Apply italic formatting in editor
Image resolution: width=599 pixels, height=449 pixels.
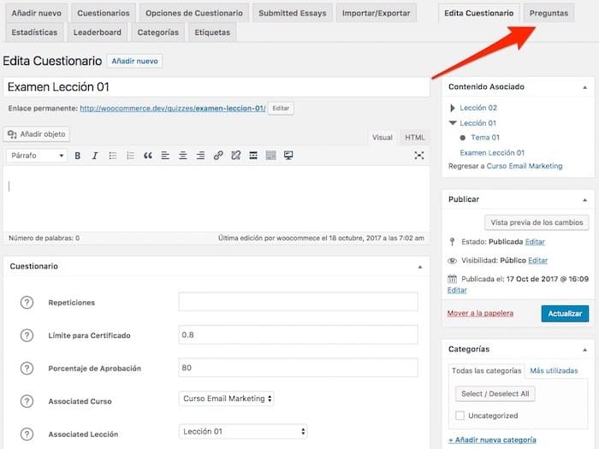pos(94,156)
